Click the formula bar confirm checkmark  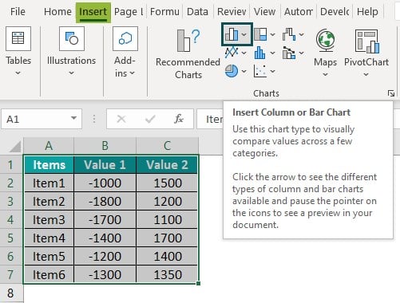pyautogui.click(x=150, y=119)
